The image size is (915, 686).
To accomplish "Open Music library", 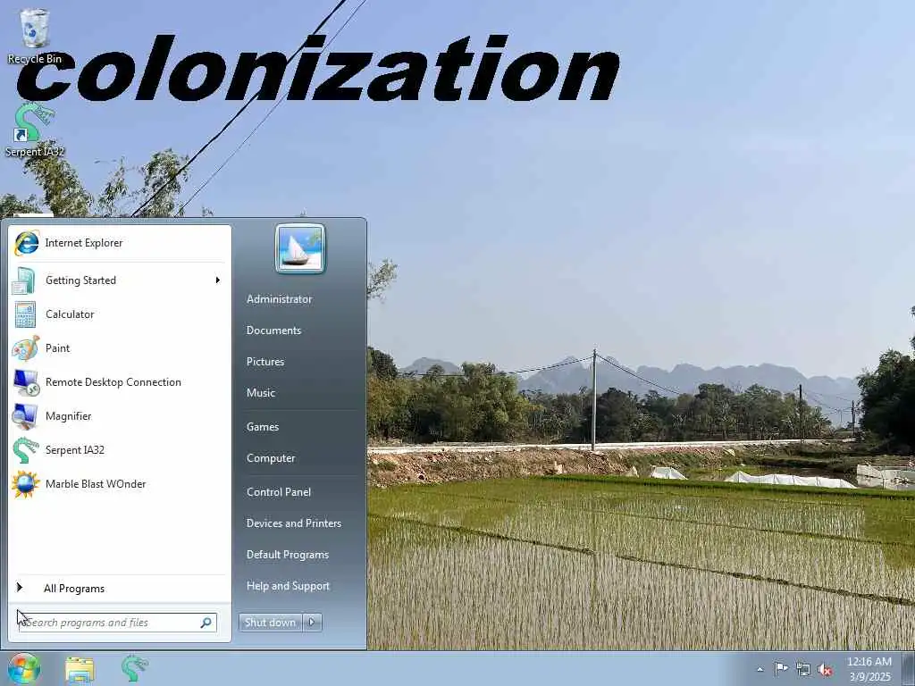I will point(261,393).
